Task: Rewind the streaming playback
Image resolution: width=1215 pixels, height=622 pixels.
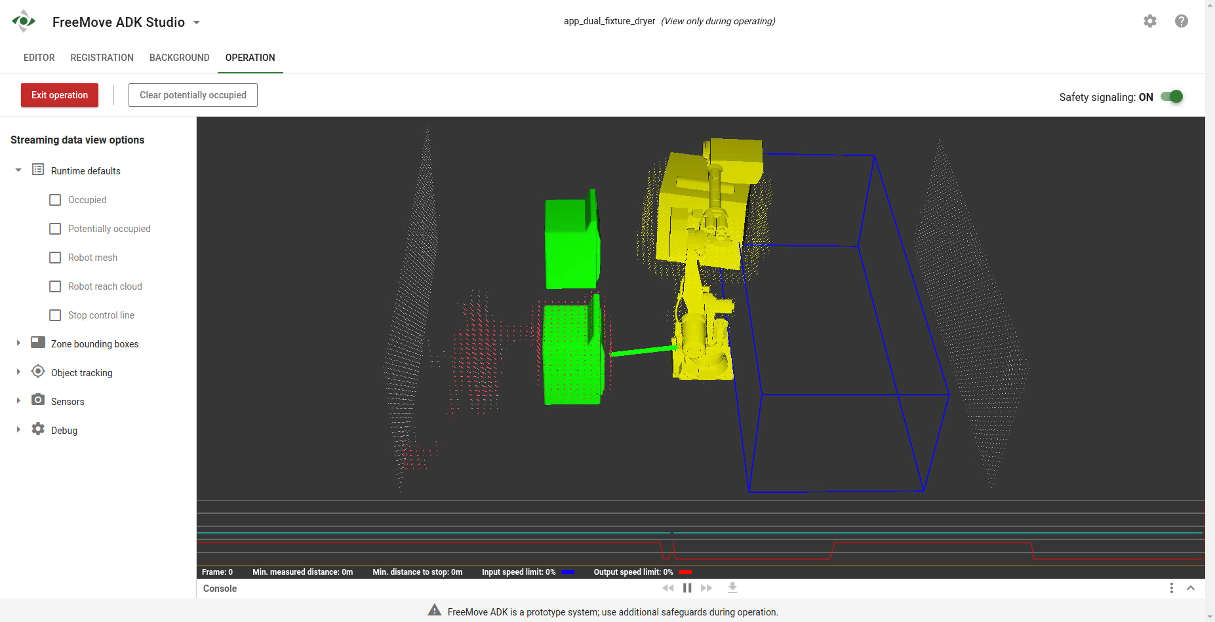Action: pos(668,588)
